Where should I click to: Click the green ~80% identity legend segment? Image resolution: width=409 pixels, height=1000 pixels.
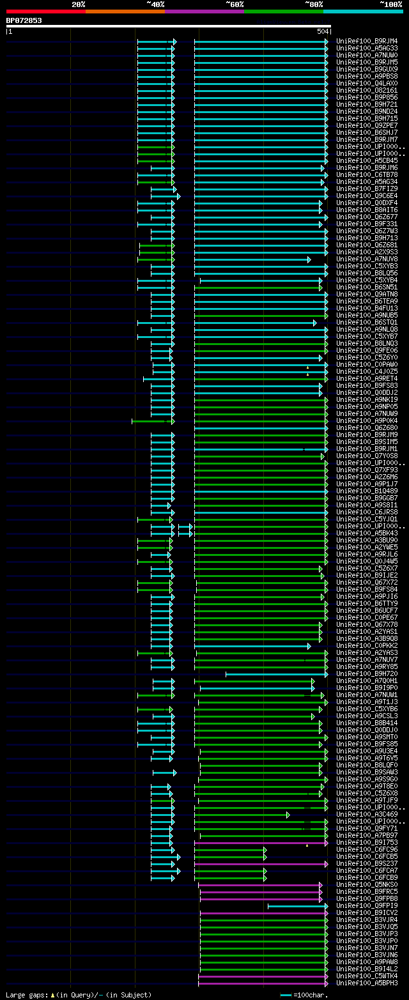[x=284, y=12]
